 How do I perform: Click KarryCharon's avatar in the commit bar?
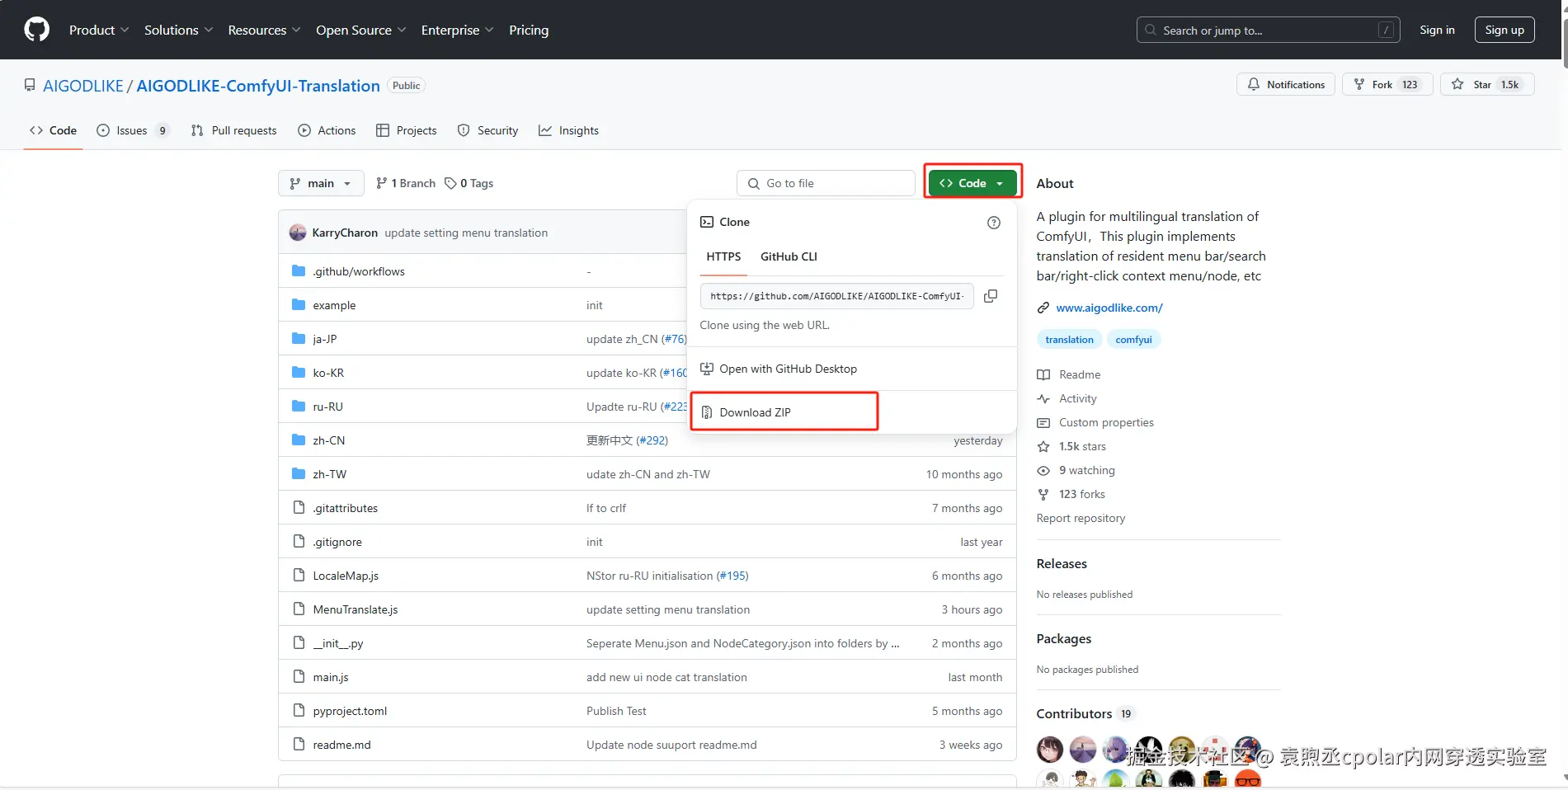tap(298, 233)
